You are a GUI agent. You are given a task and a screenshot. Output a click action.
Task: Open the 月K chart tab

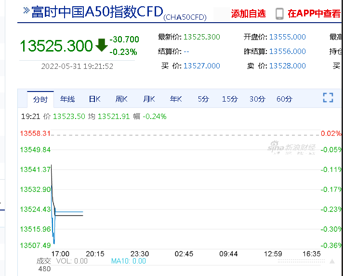click(x=149, y=99)
